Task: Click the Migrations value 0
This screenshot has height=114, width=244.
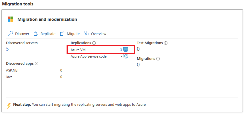Action: [138, 65]
